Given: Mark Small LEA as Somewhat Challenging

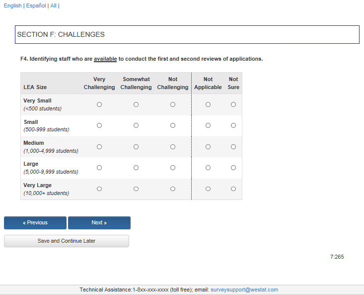Looking at the screenshot, I should (136, 125).
